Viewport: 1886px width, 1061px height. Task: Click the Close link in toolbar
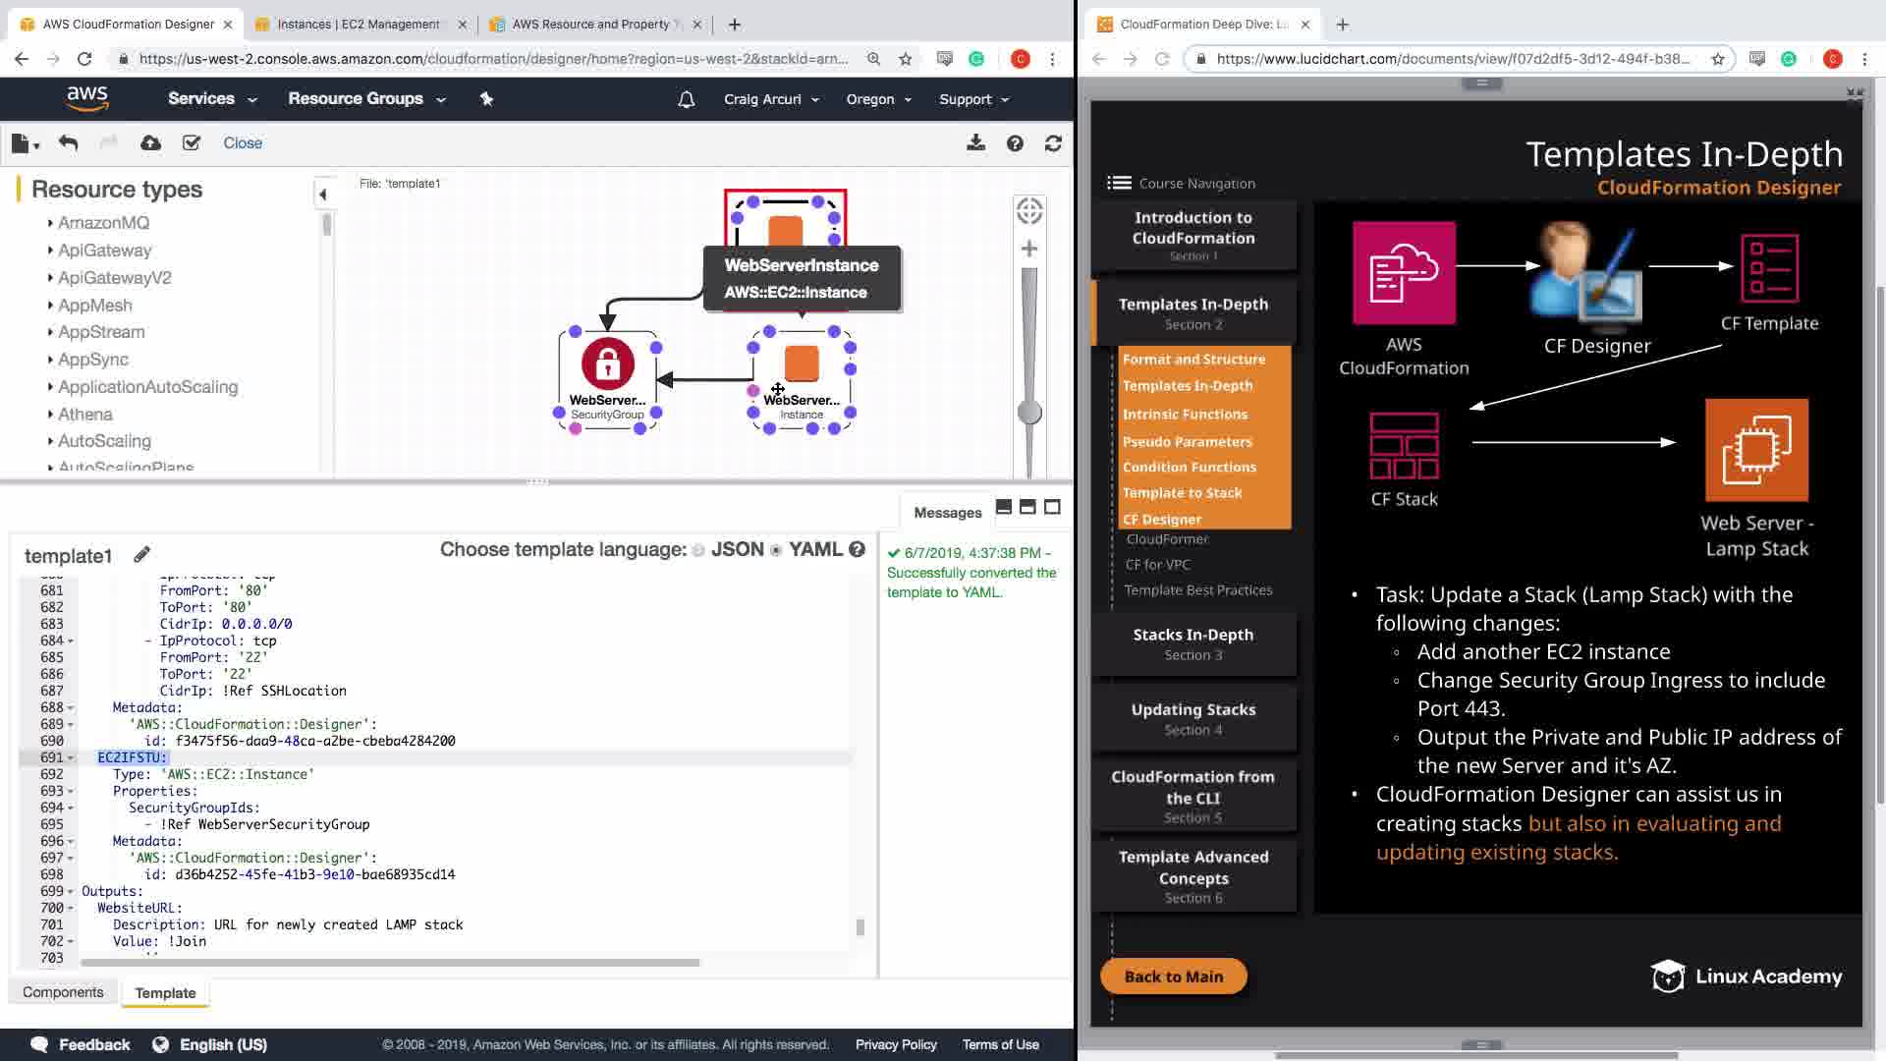click(243, 143)
